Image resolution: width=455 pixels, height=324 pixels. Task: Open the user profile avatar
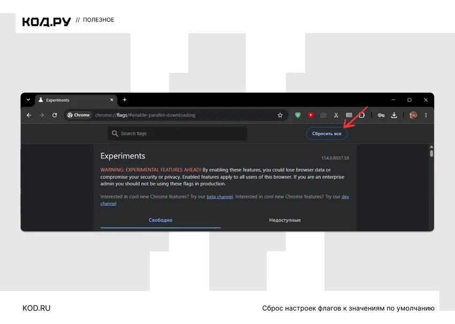[413, 115]
